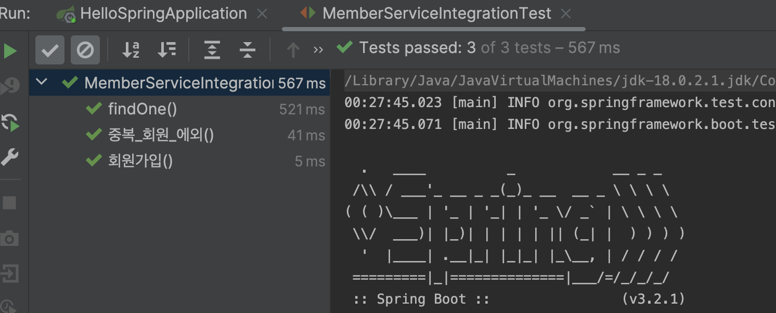776x313 pixels.
Task: Open the wrench settings icon
Action: click(x=10, y=157)
